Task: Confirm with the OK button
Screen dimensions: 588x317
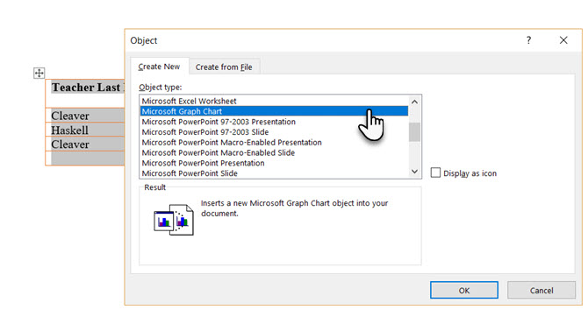Action: (x=464, y=290)
